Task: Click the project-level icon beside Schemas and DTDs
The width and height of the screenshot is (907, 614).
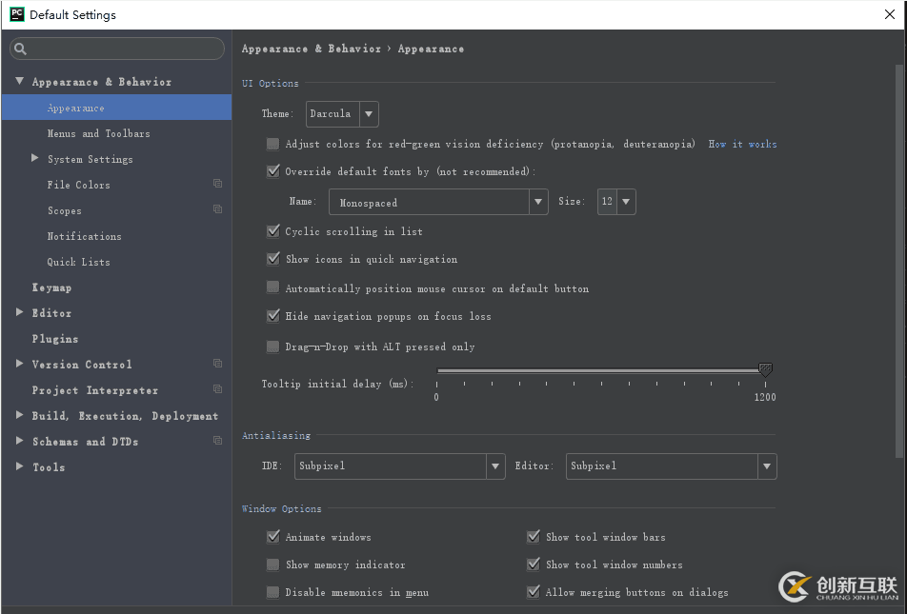Action: [x=218, y=441]
